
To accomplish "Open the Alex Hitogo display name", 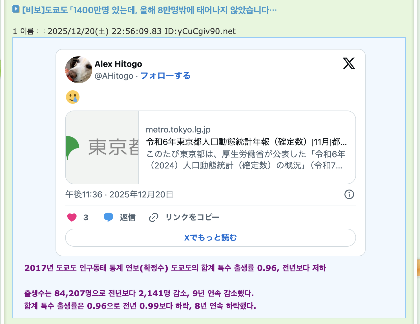I will point(118,64).
